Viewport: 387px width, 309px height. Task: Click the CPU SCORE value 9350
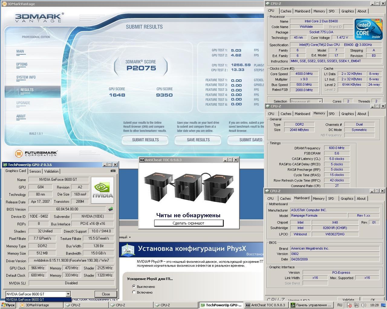[164, 95]
